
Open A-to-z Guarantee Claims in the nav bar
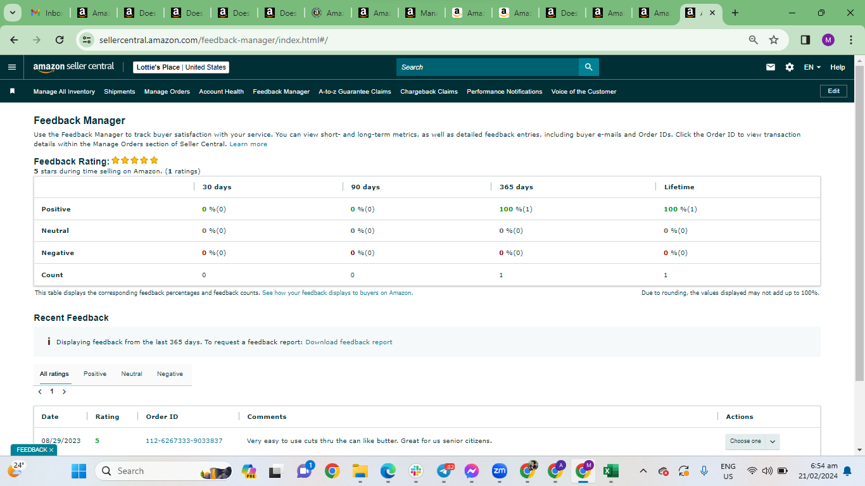(x=355, y=92)
